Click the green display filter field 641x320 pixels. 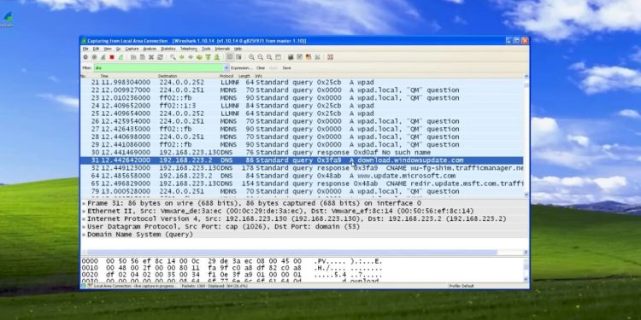click(159, 67)
